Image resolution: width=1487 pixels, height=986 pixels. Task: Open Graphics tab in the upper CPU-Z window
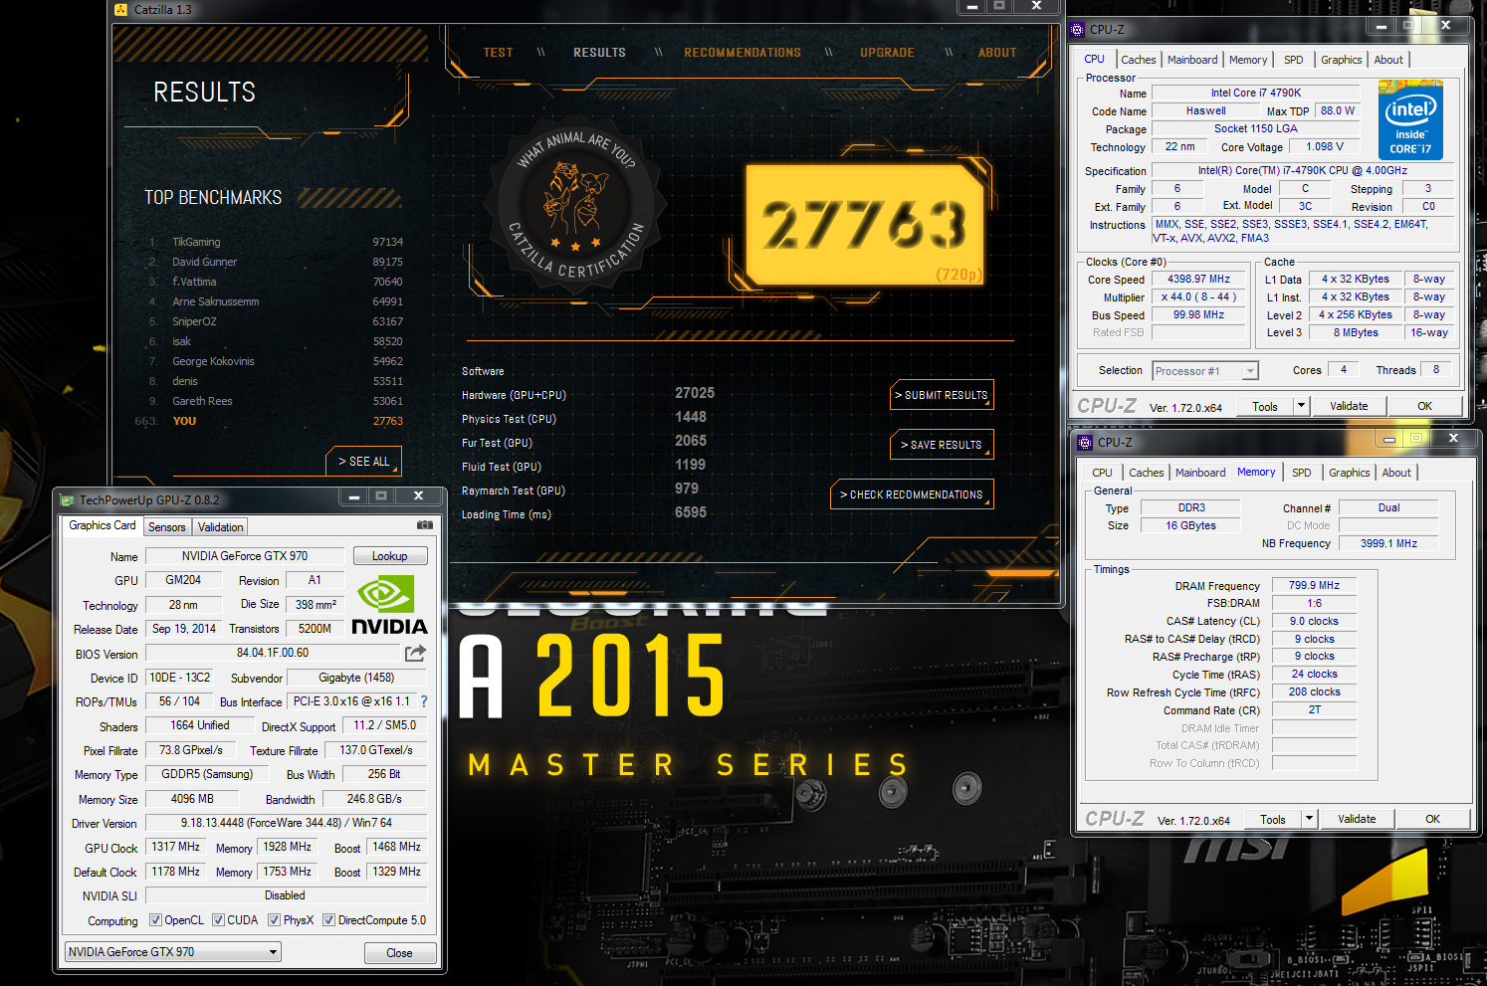(x=1341, y=60)
